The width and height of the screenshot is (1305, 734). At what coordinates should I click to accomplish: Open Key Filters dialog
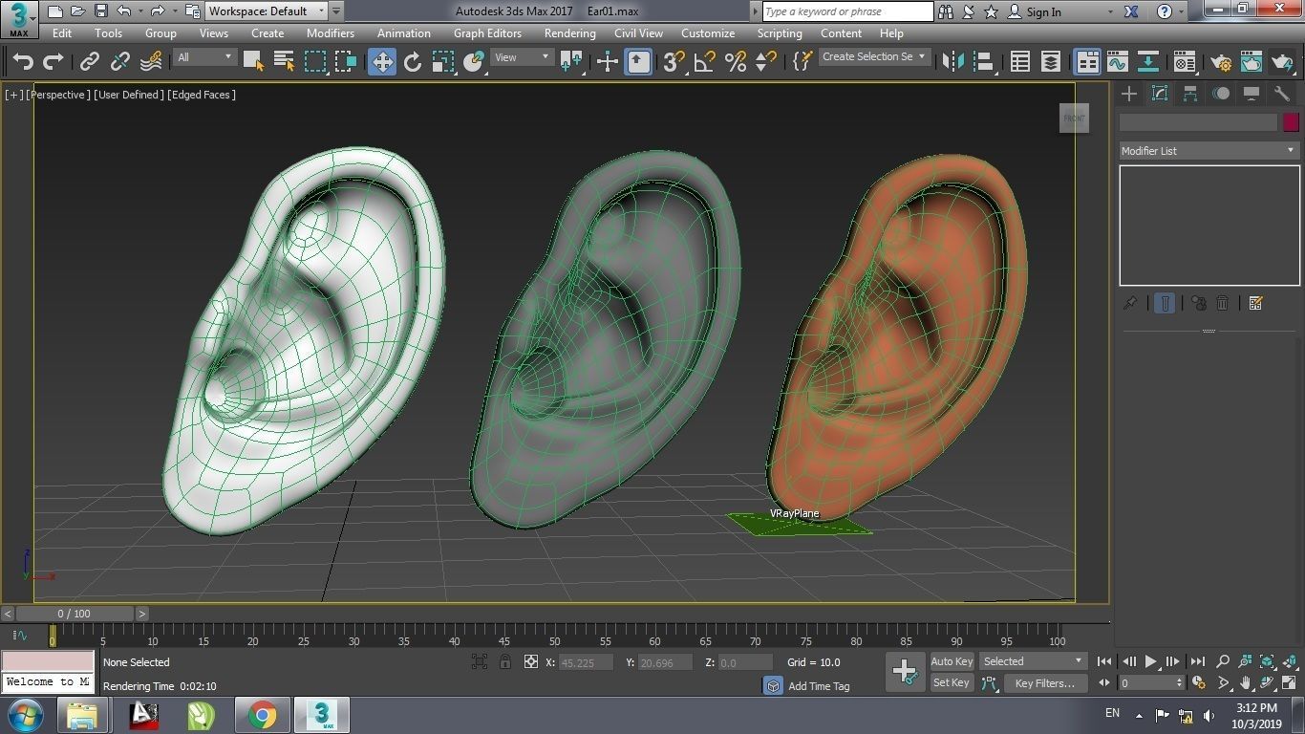1045,683
